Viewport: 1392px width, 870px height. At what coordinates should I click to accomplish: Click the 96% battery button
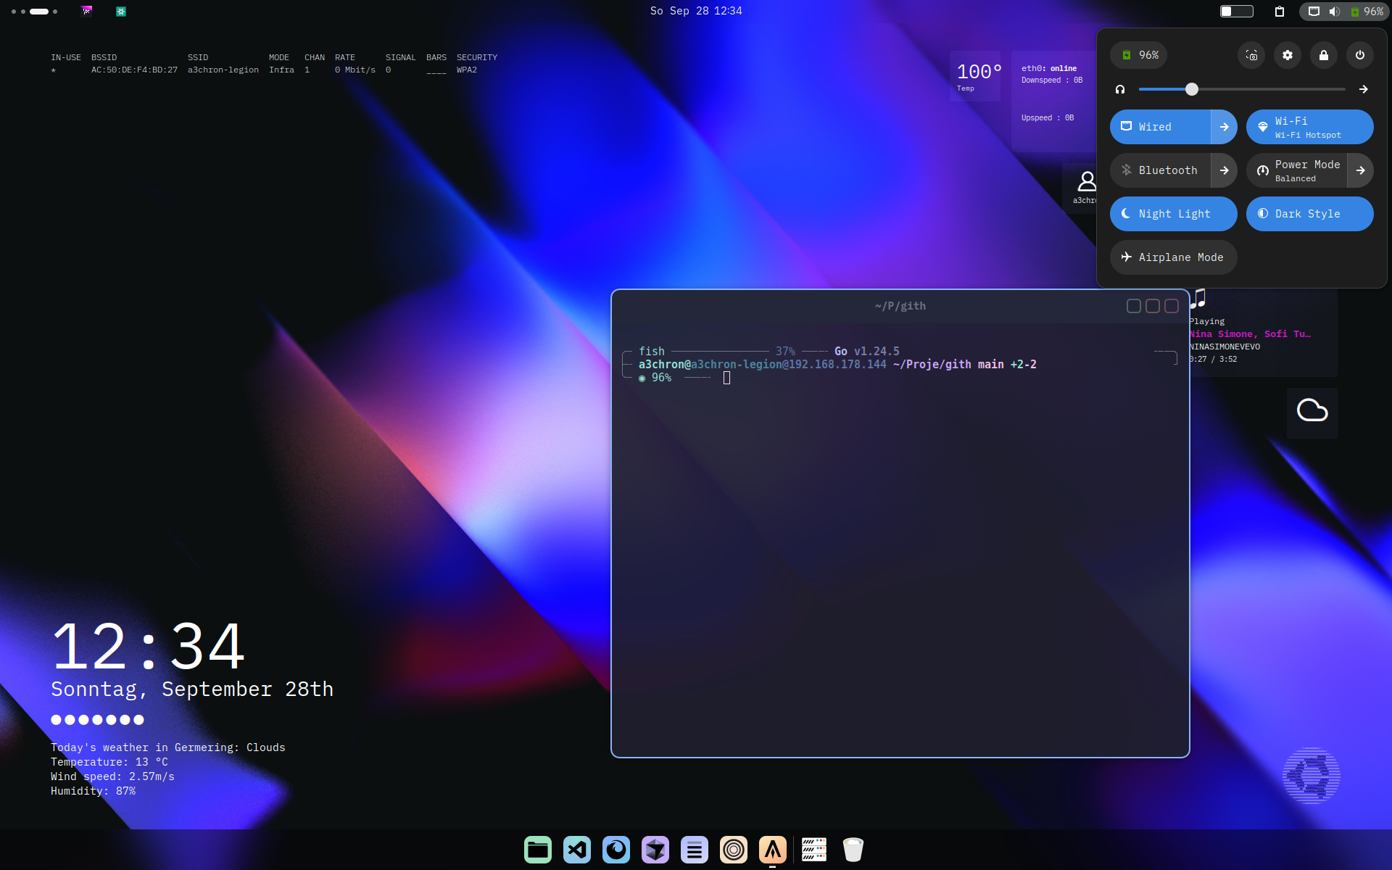pos(1139,55)
